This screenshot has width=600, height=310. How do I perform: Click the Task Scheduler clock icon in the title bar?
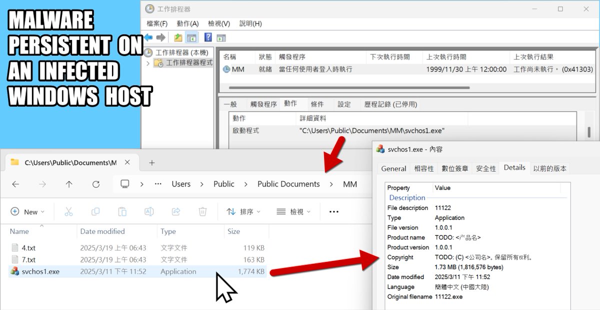pyautogui.click(x=149, y=9)
